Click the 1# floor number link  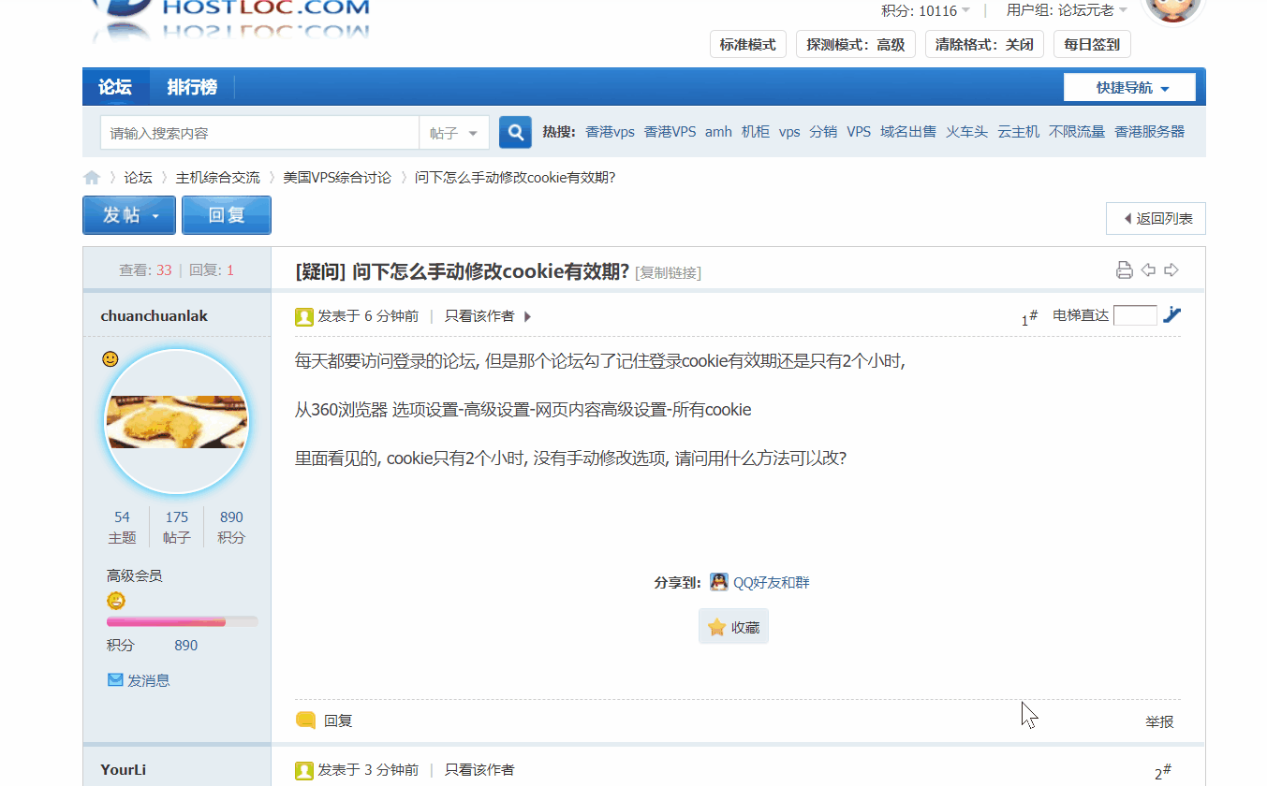point(1029,317)
